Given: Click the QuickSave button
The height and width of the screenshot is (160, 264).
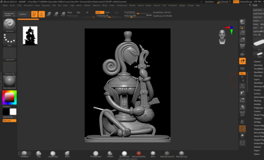Looking at the screenshot, I should click(x=209, y=2).
